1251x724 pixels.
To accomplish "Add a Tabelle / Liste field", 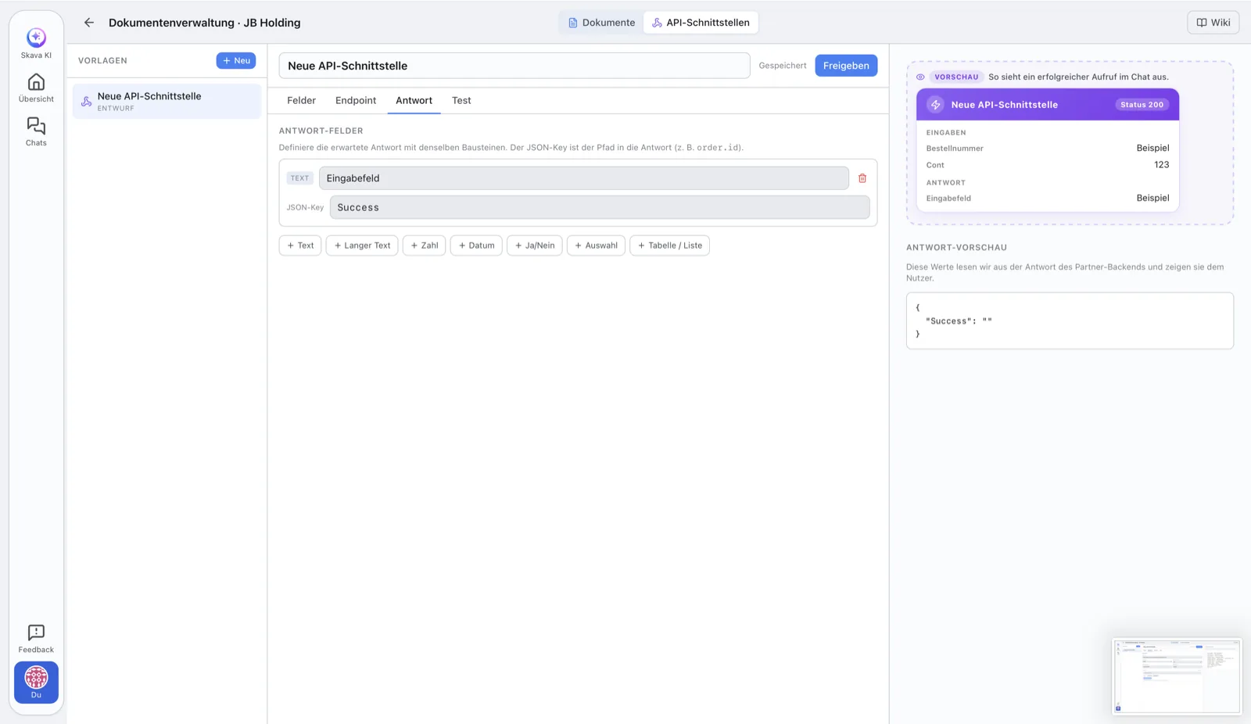I will pos(669,246).
